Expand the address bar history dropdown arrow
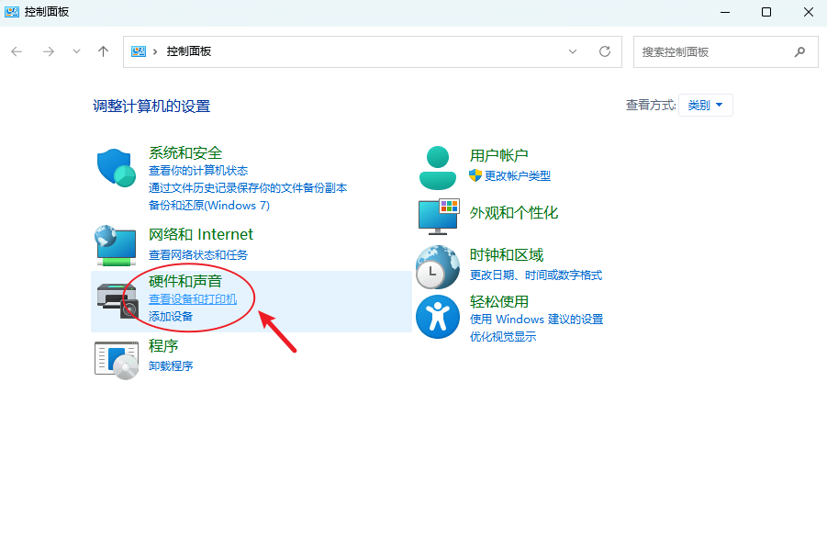827x550 pixels. coord(572,52)
